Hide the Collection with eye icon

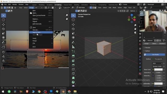click(x=163, y=10)
